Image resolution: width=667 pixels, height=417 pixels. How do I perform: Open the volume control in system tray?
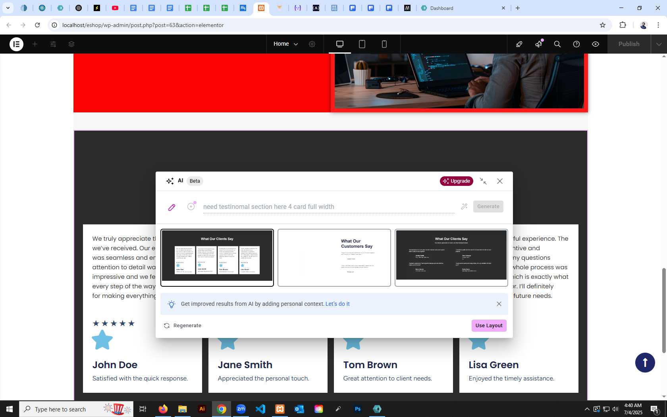(x=615, y=409)
